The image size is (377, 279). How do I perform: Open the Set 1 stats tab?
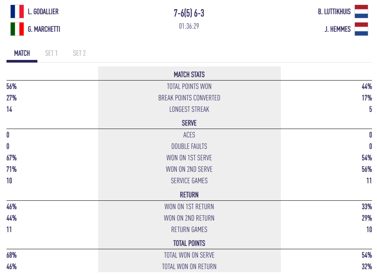click(x=51, y=53)
